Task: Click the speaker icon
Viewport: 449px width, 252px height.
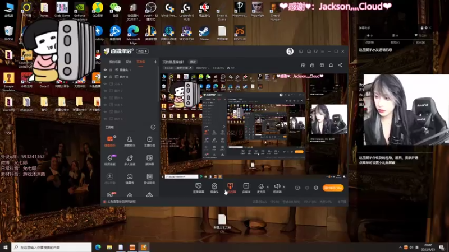Action: pyautogui.click(x=277, y=188)
